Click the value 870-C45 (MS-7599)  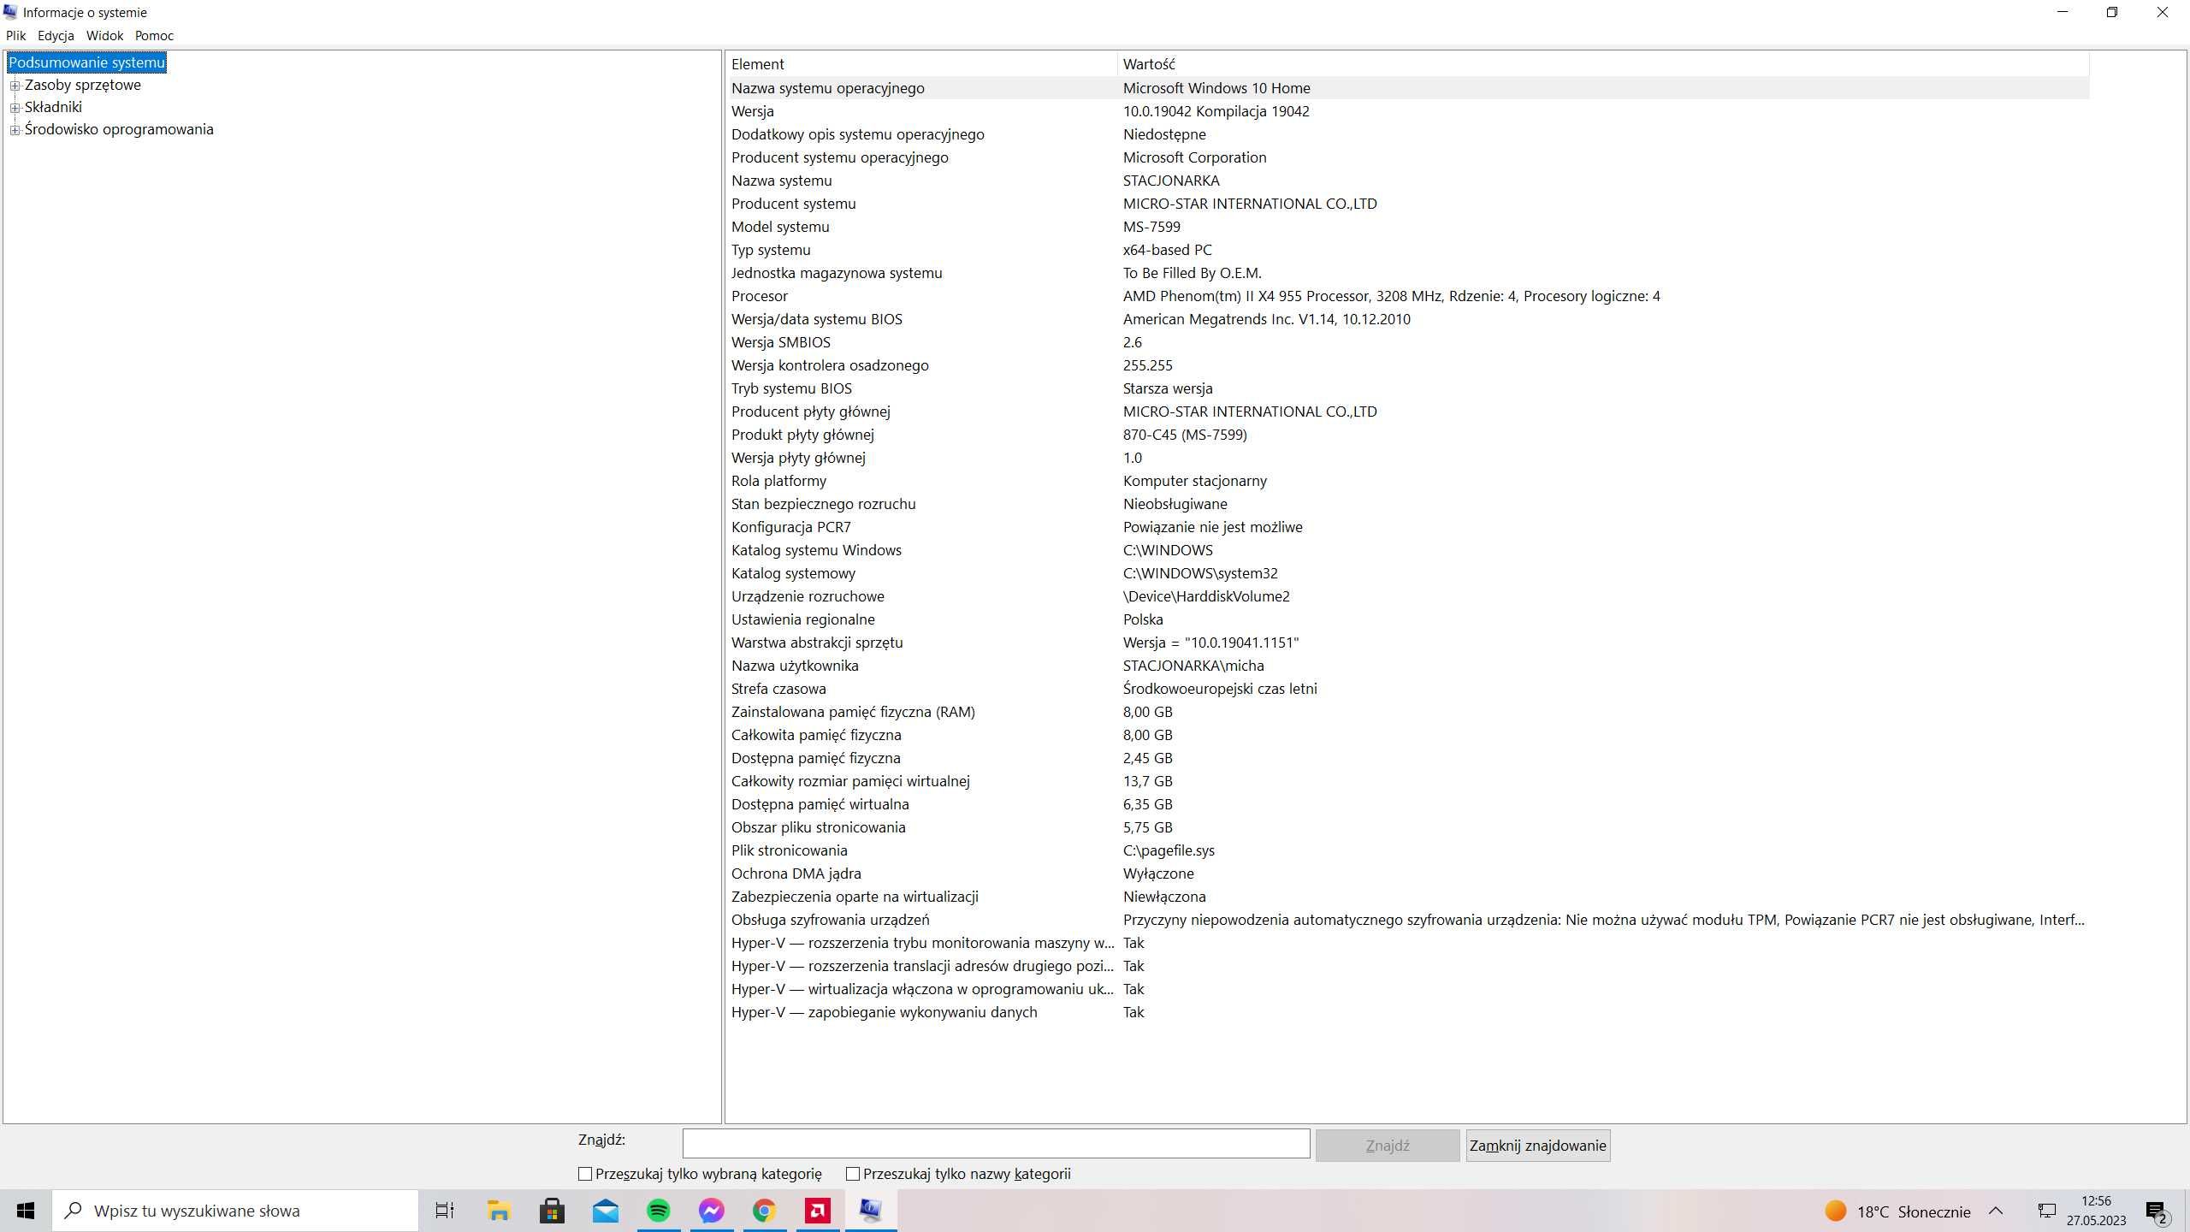[1185, 435]
